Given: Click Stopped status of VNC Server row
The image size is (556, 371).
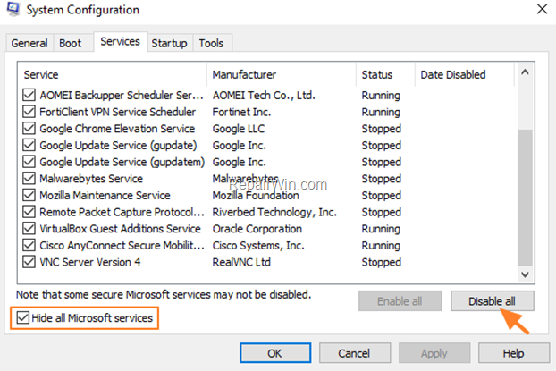Looking at the screenshot, I should [x=381, y=262].
